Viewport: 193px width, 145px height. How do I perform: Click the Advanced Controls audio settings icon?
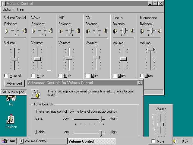tap(35, 94)
